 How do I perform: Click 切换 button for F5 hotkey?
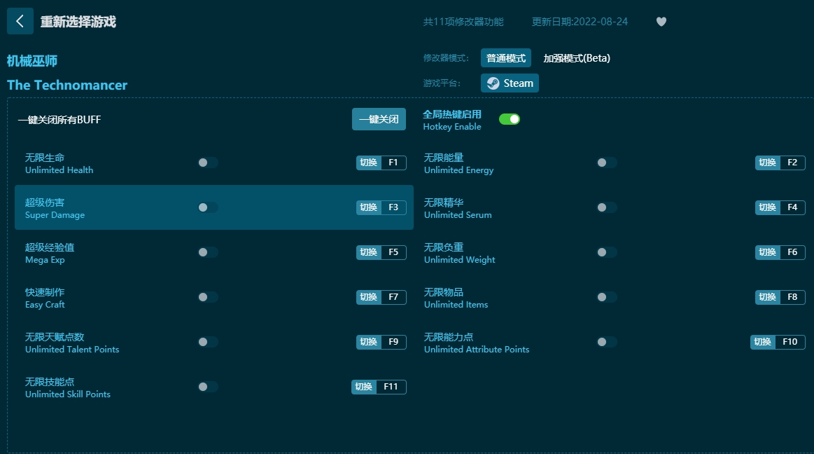point(369,252)
